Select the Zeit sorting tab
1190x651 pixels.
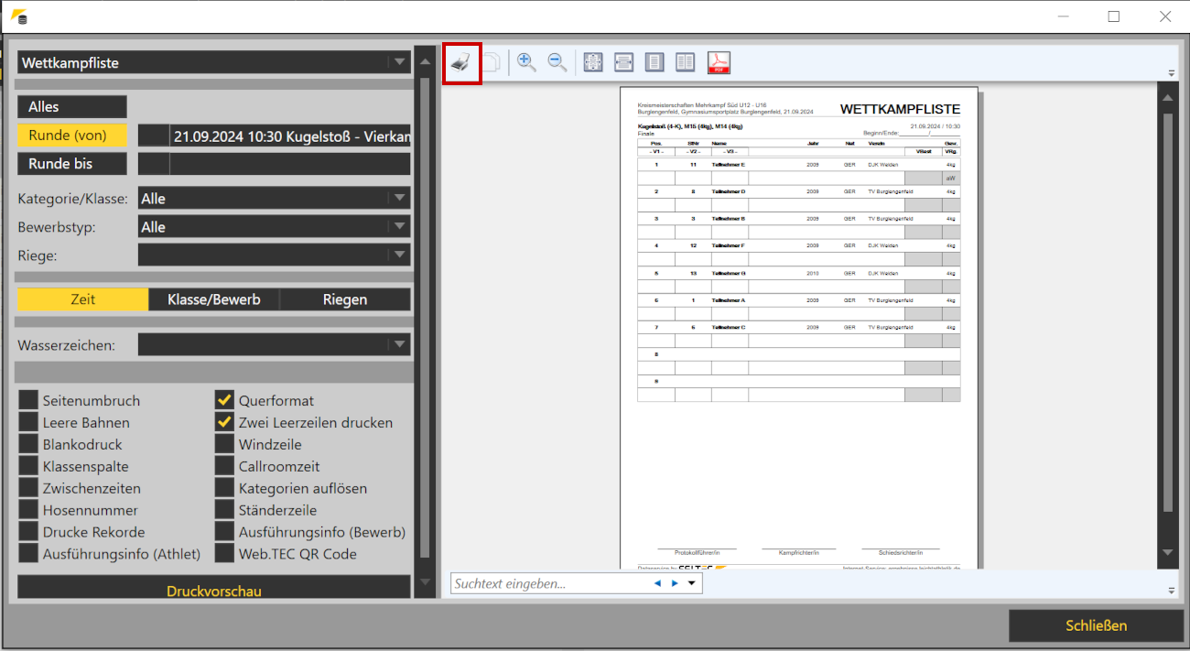82,299
